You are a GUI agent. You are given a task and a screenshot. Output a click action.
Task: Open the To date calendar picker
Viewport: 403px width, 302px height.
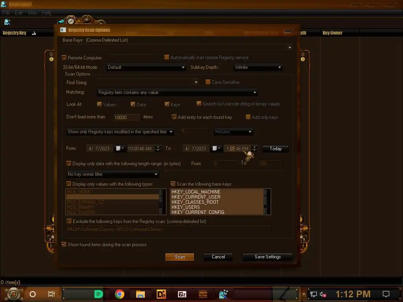[x=216, y=148]
